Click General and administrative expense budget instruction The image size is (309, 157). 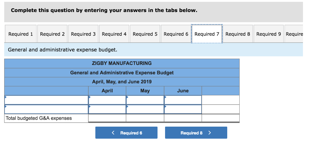(x=62, y=50)
